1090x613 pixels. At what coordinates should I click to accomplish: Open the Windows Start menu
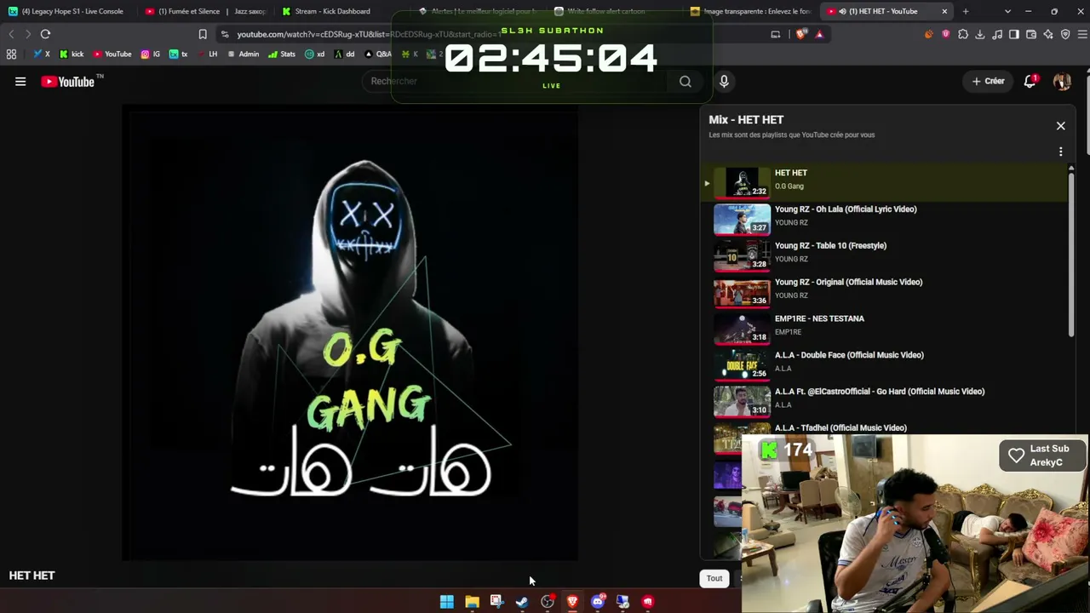(446, 602)
